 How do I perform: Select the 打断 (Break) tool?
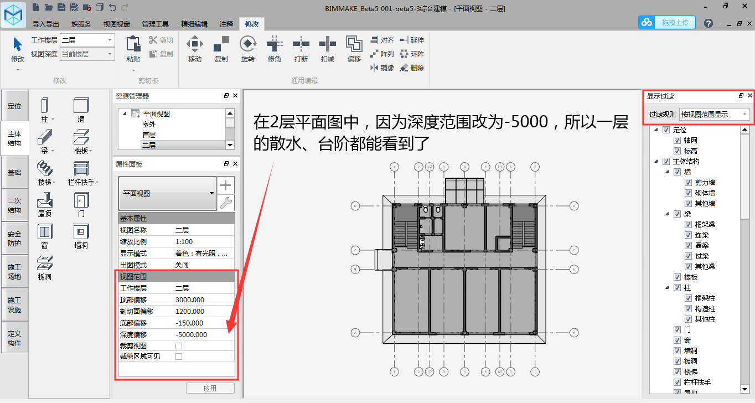click(301, 49)
